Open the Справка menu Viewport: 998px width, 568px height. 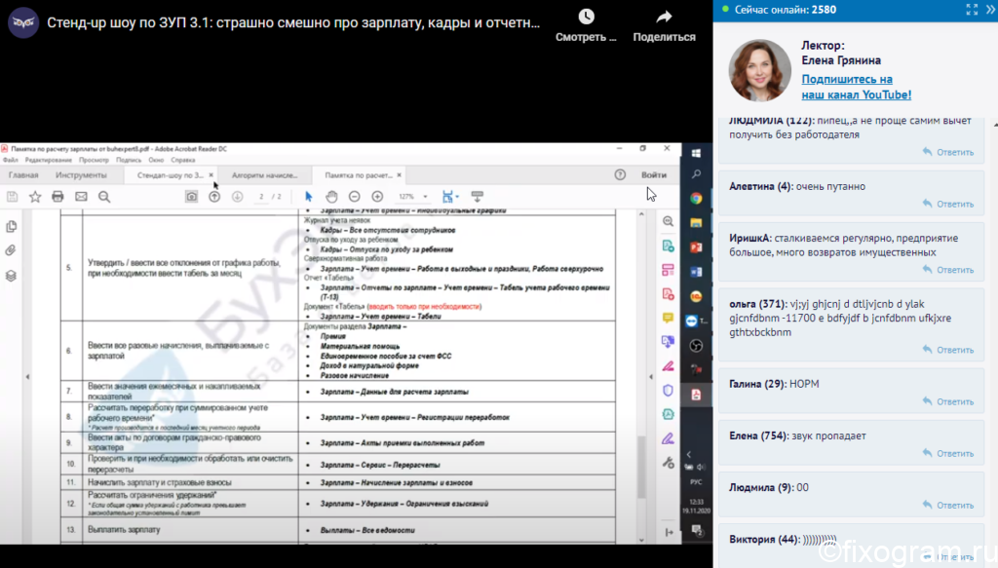182,161
